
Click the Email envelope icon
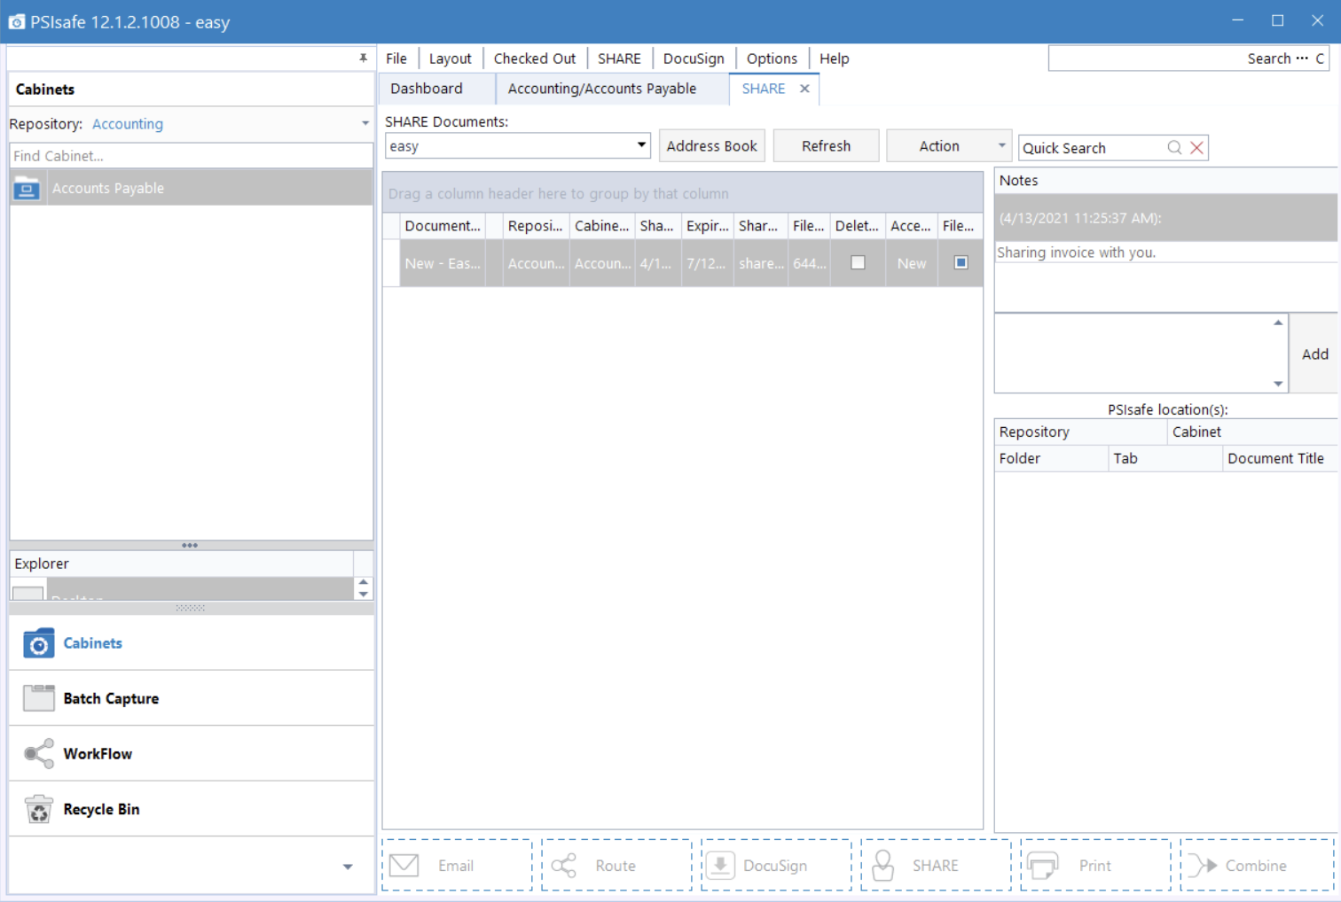(x=404, y=865)
